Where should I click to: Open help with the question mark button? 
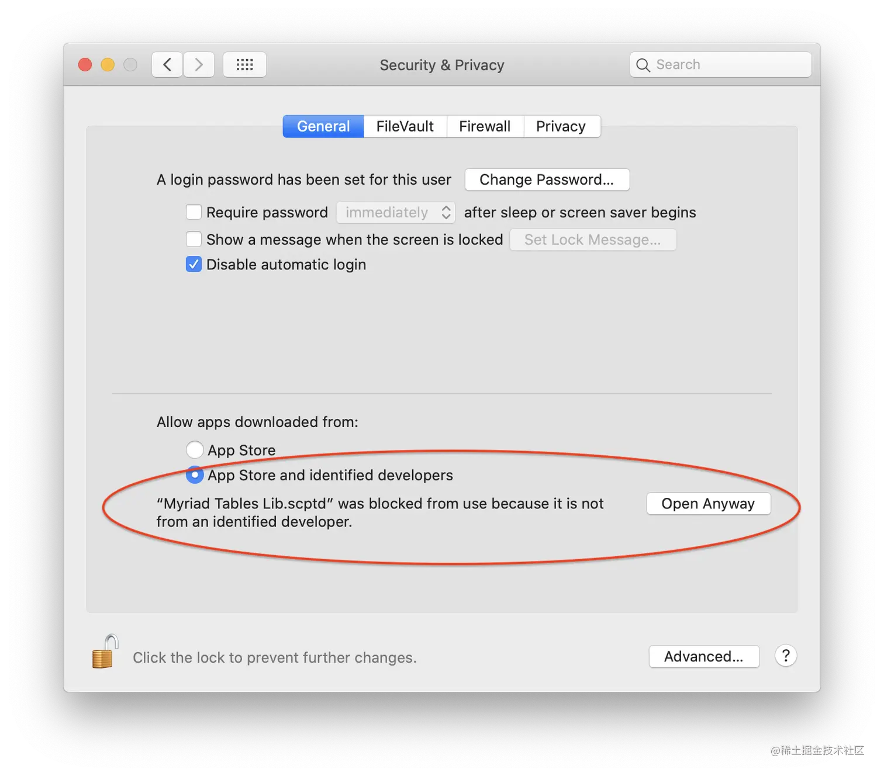click(786, 656)
